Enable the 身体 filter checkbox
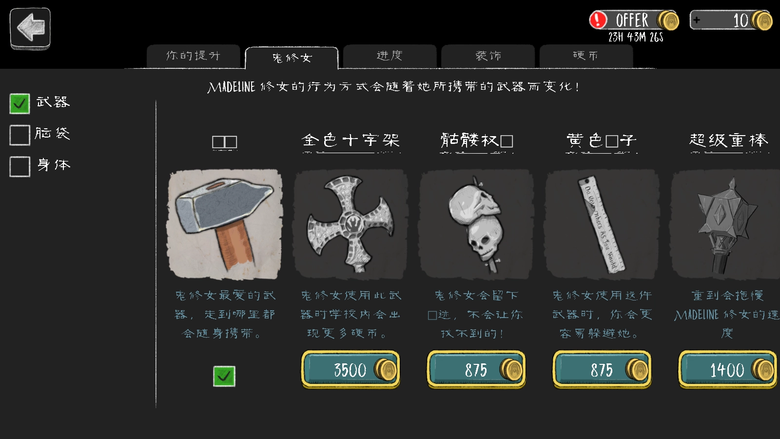780x439 pixels. click(19, 166)
